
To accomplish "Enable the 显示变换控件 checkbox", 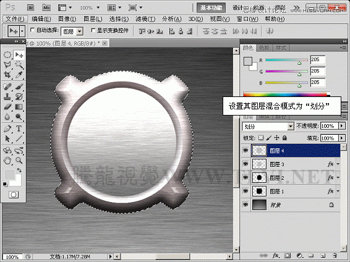I will [93, 30].
